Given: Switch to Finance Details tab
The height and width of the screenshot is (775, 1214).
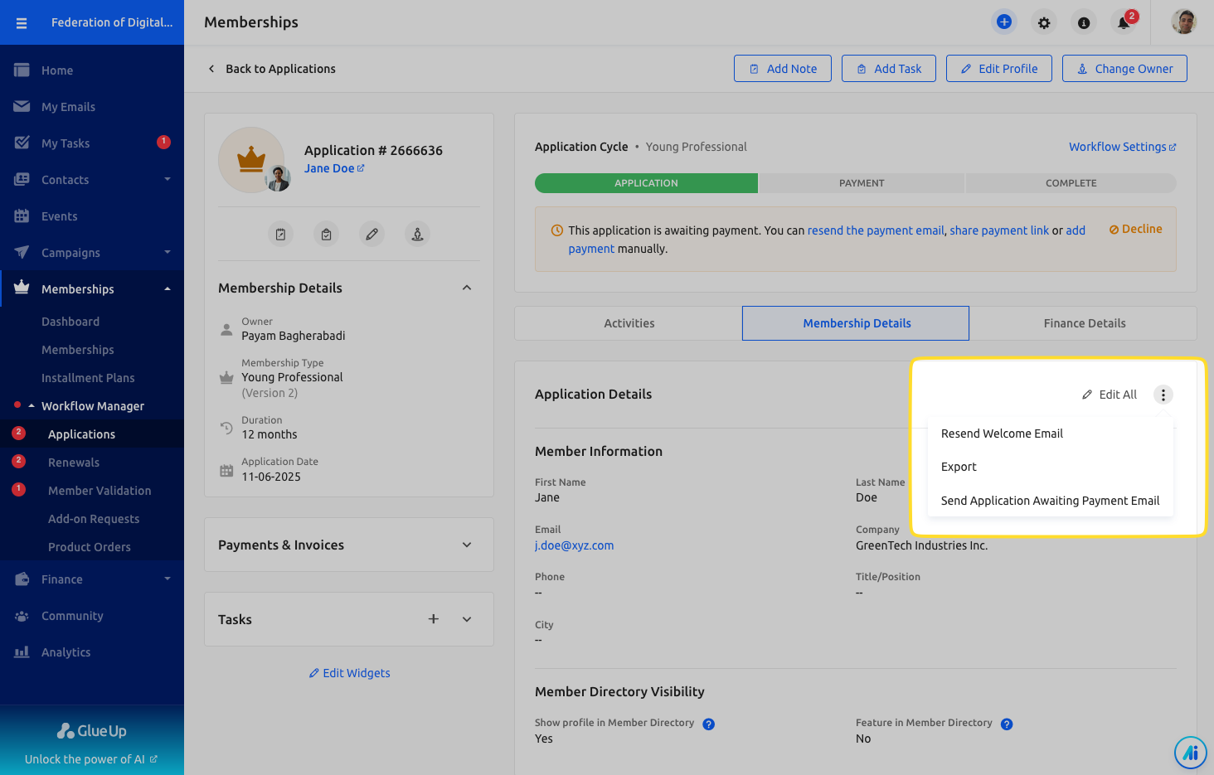Looking at the screenshot, I should coord(1084,323).
